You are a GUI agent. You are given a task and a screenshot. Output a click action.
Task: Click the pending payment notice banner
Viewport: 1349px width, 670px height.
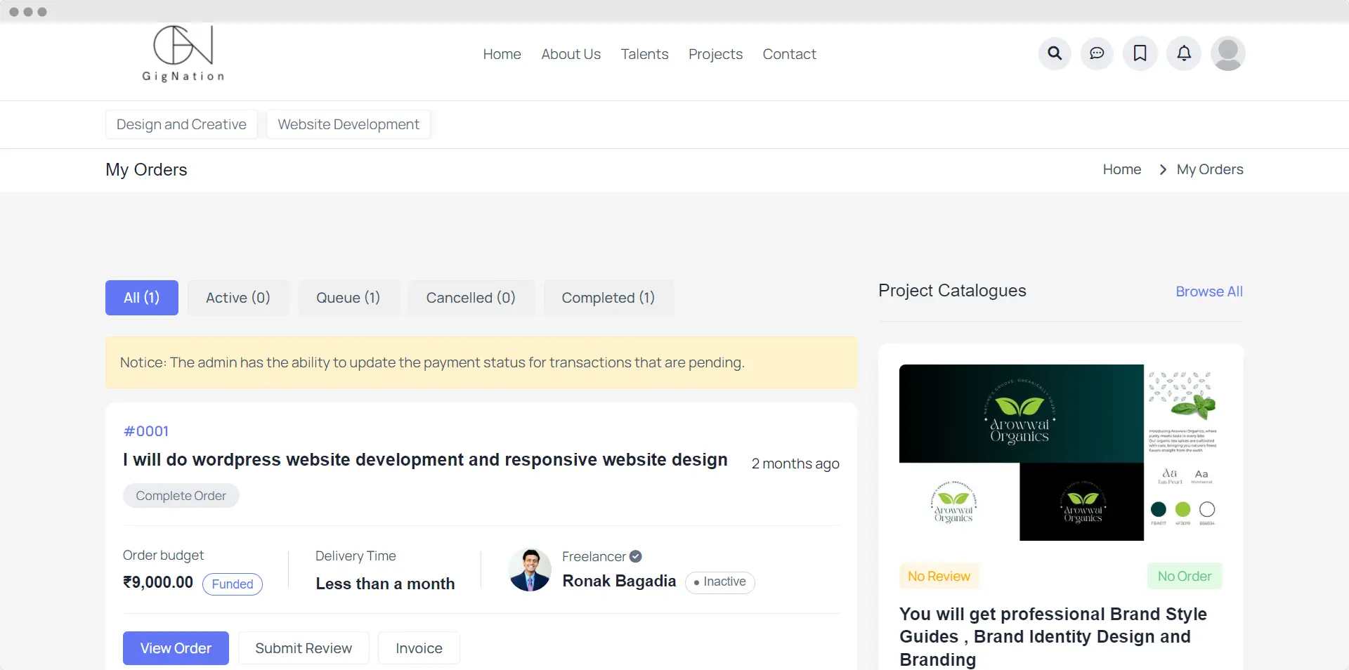tap(481, 362)
